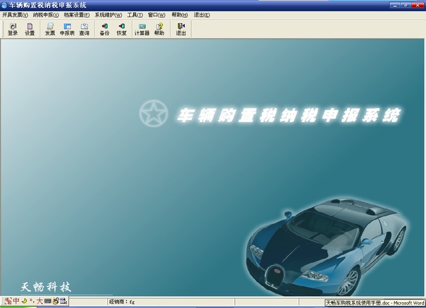426x308 pixels.
Task: Click the 登录 login toolbar icon
Action: (x=13, y=29)
